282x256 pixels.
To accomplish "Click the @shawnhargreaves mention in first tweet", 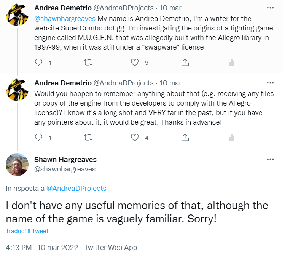I will pyautogui.click(x=65, y=18).
